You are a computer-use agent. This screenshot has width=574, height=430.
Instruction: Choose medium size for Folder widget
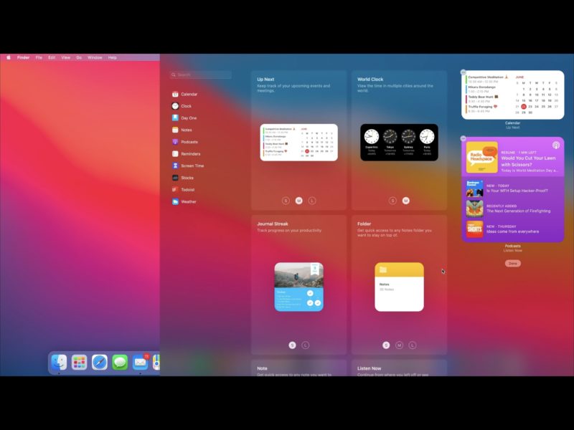[x=400, y=345]
